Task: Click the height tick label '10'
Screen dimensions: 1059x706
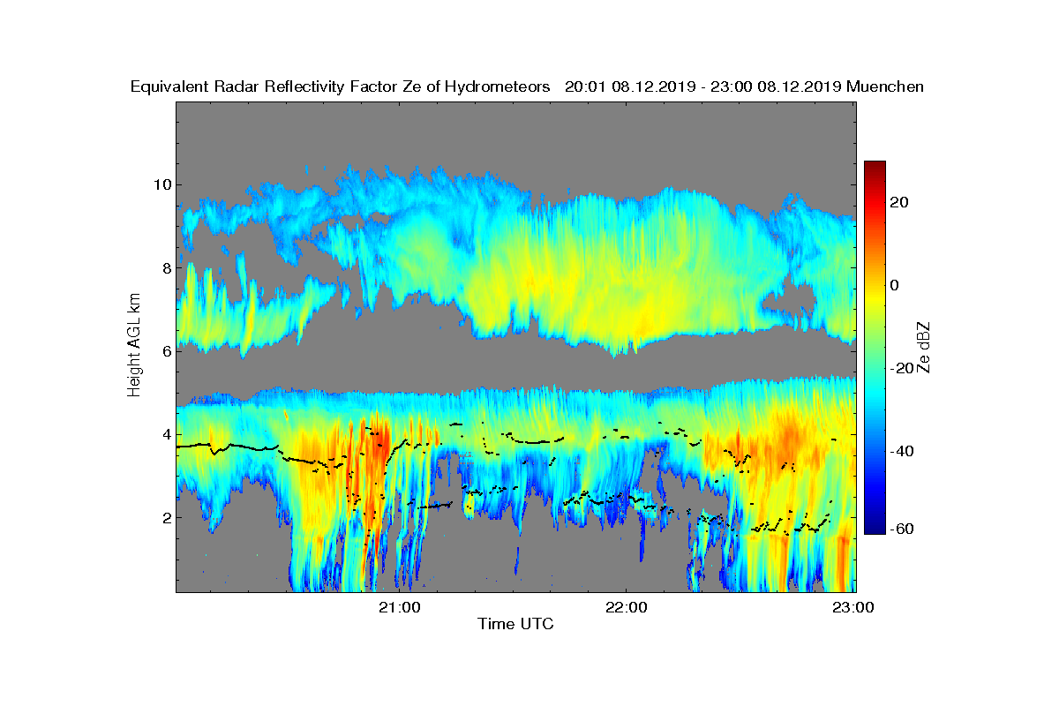Action: click(x=161, y=184)
